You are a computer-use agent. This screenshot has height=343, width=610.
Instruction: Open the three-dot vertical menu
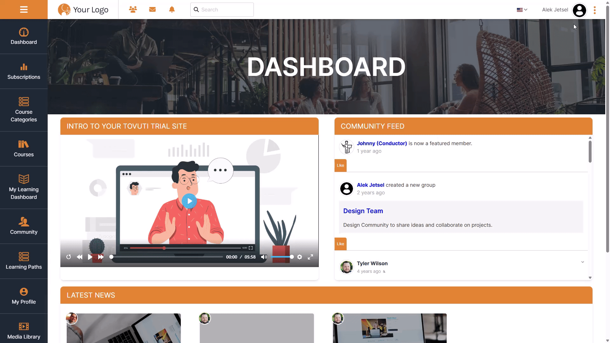[595, 10]
